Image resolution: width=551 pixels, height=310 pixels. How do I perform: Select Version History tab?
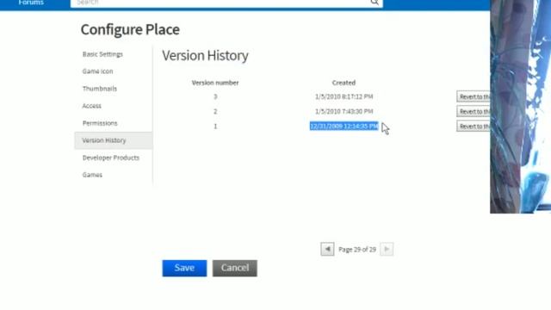pyautogui.click(x=113, y=140)
